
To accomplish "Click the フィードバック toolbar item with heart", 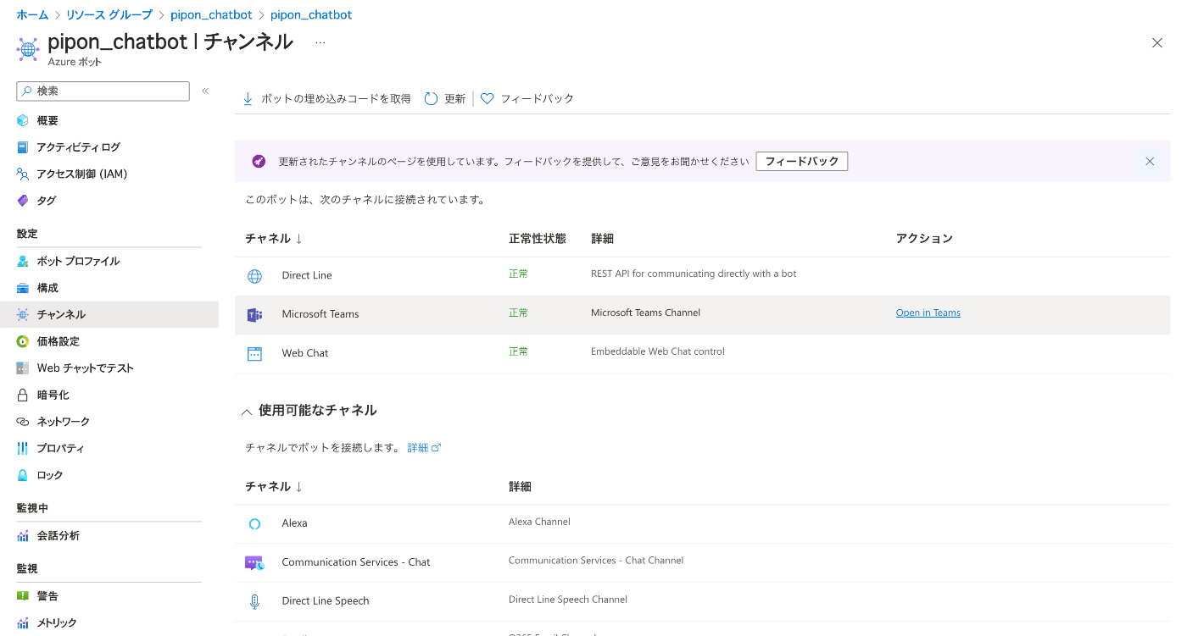I will tap(527, 99).
